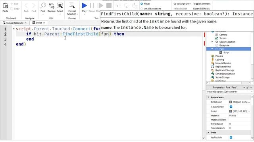Collapse the Part tree node
The height and width of the screenshot is (142, 254).
coord(212,49)
